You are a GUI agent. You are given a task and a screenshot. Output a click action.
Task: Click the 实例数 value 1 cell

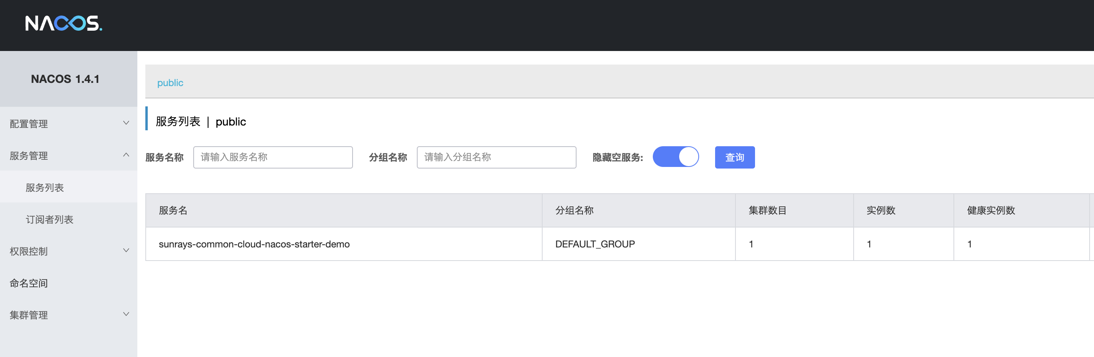pyautogui.click(x=904, y=244)
